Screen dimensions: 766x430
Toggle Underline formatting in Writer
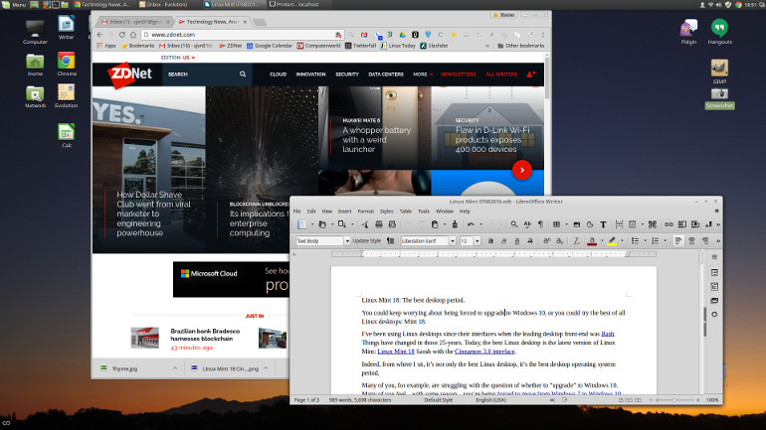coord(517,241)
